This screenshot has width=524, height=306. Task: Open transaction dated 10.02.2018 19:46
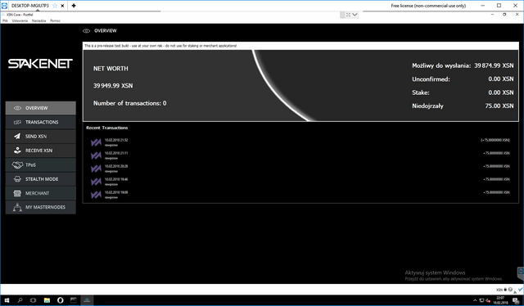pos(300,182)
